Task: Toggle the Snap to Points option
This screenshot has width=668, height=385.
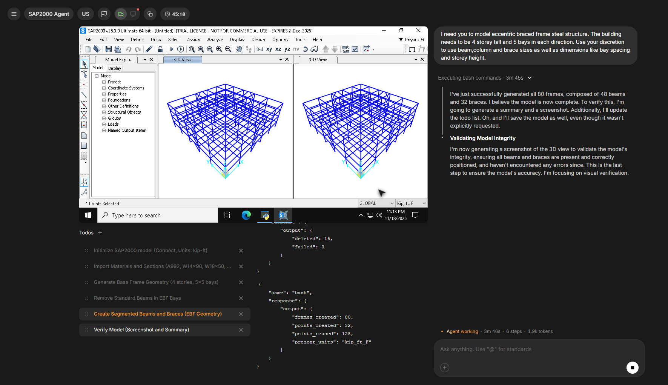Action: click(x=84, y=183)
